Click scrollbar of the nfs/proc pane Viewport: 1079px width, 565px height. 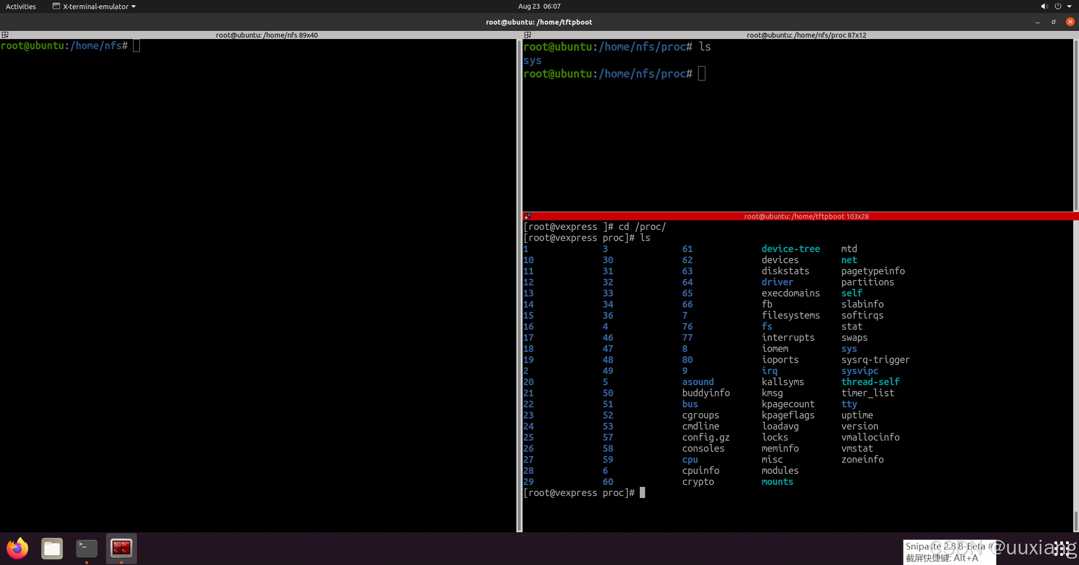click(x=1076, y=125)
